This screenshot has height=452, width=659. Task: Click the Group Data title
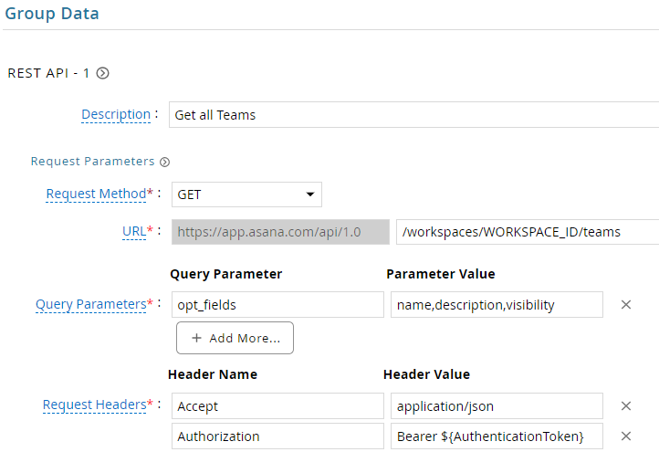(x=52, y=14)
